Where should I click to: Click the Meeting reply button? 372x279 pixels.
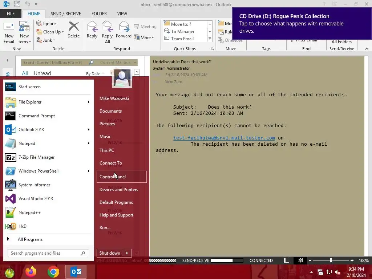145,27
